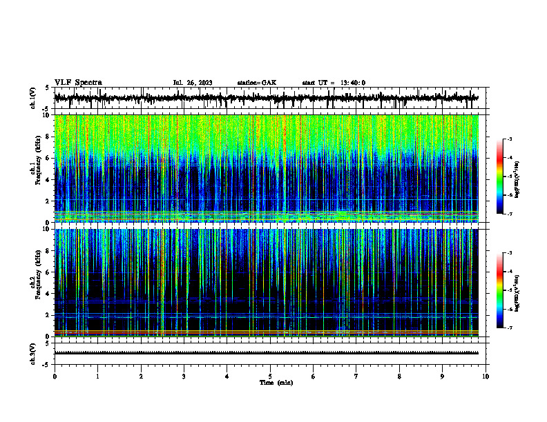Click the time axis tick label "3"

coord(184,376)
